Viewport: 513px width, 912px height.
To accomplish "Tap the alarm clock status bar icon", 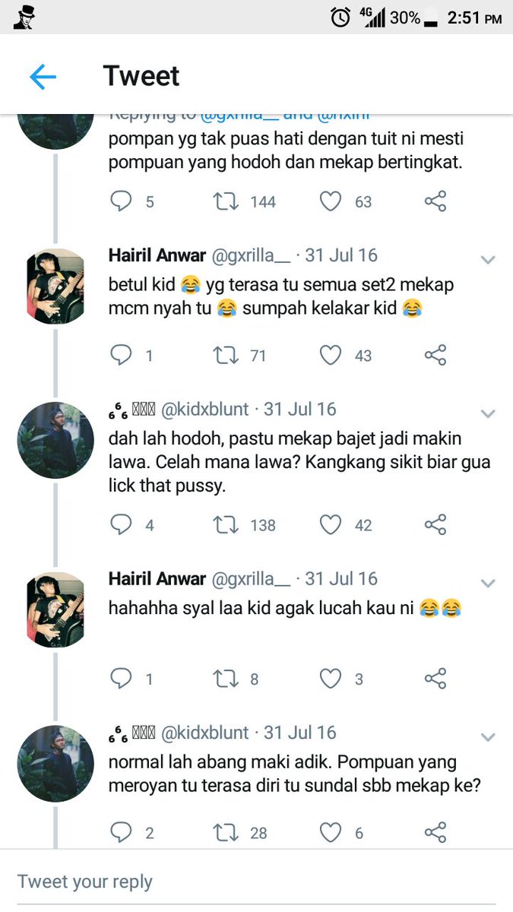I will coord(341,17).
